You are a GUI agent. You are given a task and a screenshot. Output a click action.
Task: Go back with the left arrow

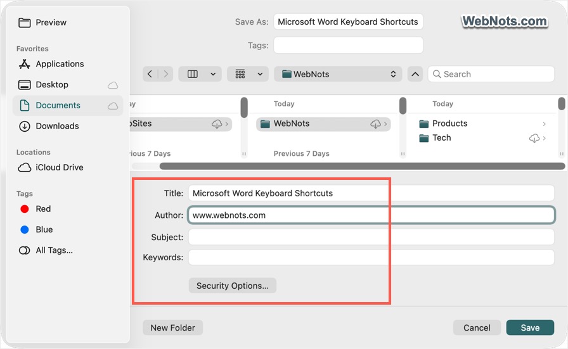tap(150, 74)
